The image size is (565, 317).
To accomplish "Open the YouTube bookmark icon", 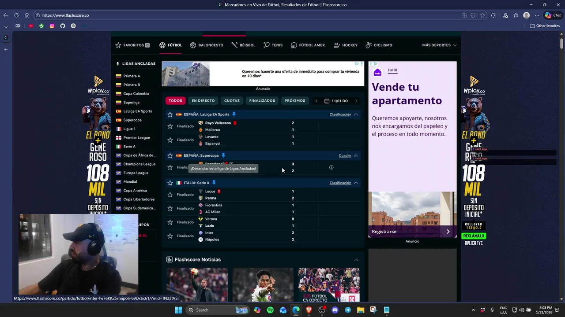I will point(31,26).
